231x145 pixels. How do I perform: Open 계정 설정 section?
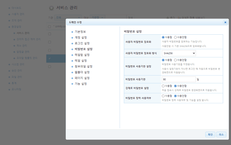[81, 37]
